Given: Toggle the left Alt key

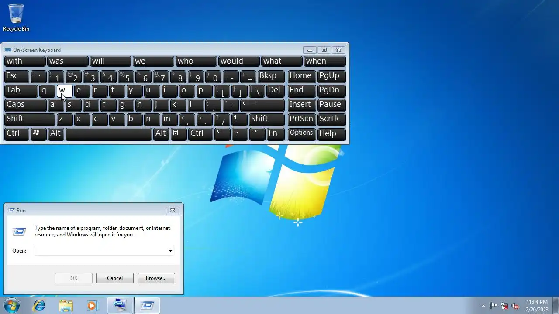Looking at the screenshot, I should 56,133.
